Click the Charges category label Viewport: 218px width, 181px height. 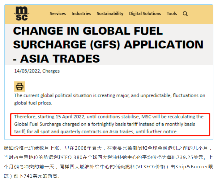click(51, 71)
